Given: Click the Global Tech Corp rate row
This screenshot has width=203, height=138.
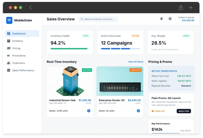Looking at the screenshot, I should click(x=171, y=76).
